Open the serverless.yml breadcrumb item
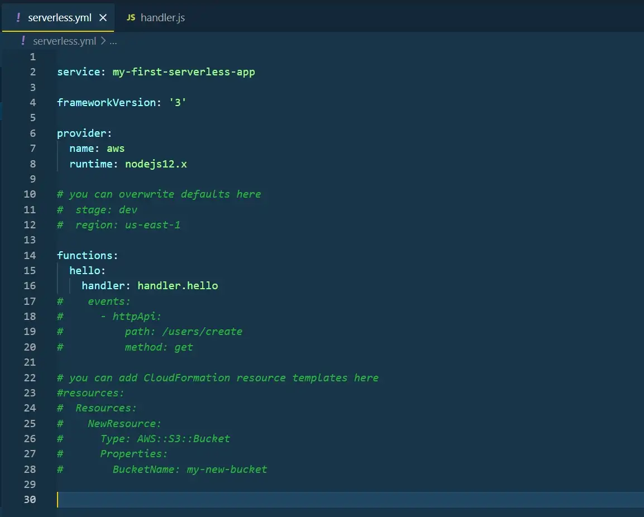The height and width of the screenshot is (517, 644). [64, 41]
